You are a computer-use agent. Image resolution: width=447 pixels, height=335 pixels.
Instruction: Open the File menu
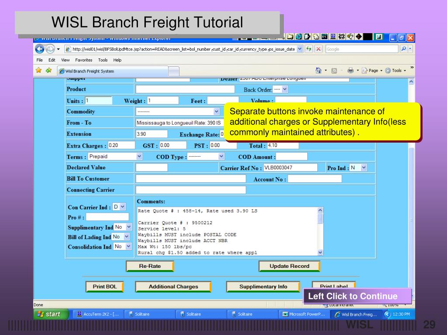pos(39,60)
